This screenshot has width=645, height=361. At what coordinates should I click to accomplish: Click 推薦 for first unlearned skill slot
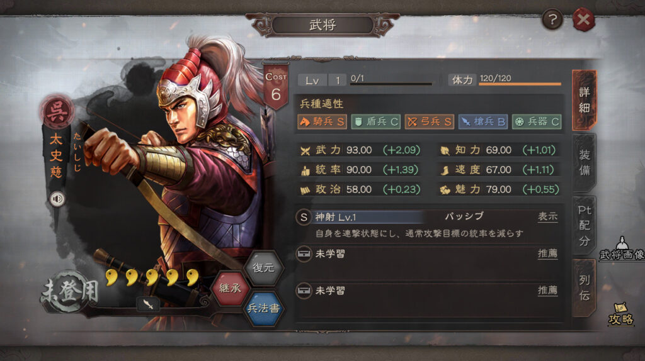(x=548, y=254)
